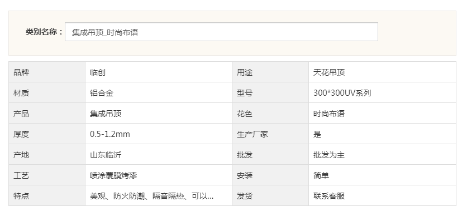Select the 批发为主 wholesale value
This screenshot has width=462, height=216.
pyautogui.click(x=329, y=155)
